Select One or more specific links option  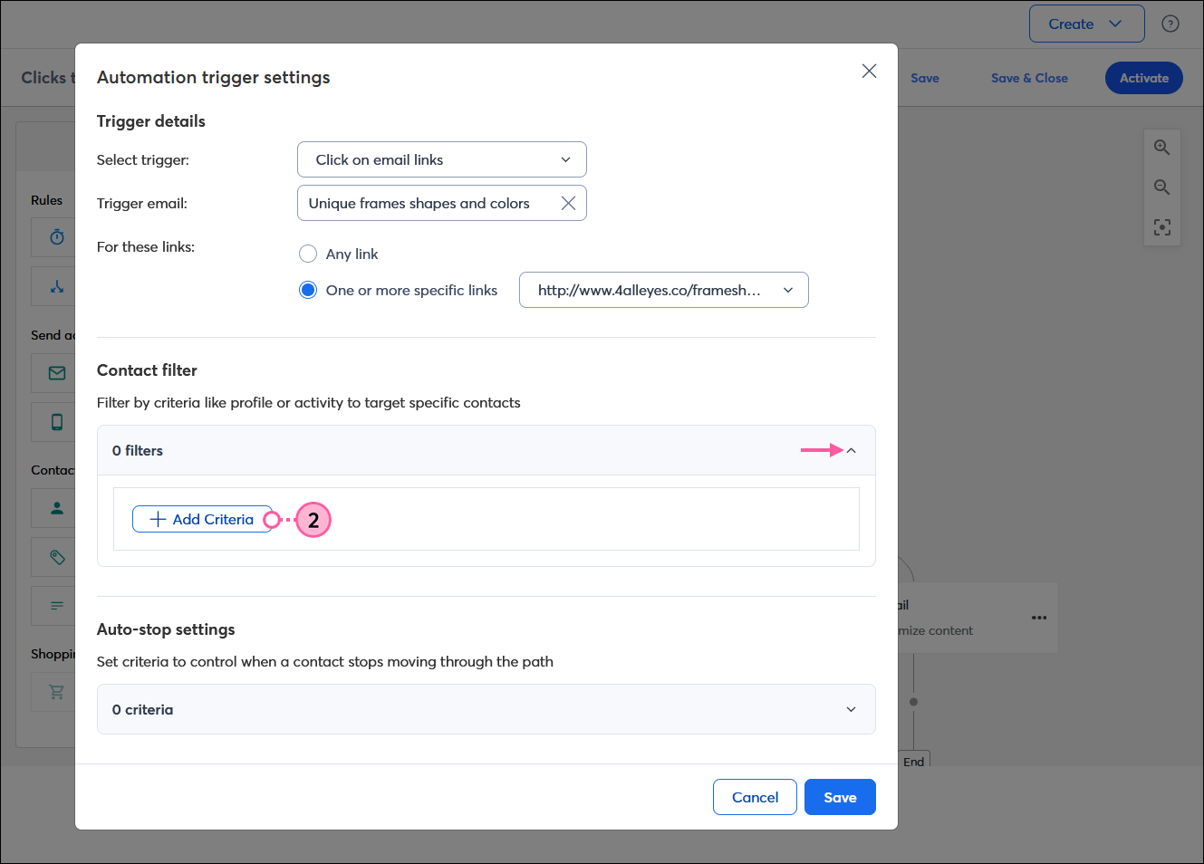(308, 290)
